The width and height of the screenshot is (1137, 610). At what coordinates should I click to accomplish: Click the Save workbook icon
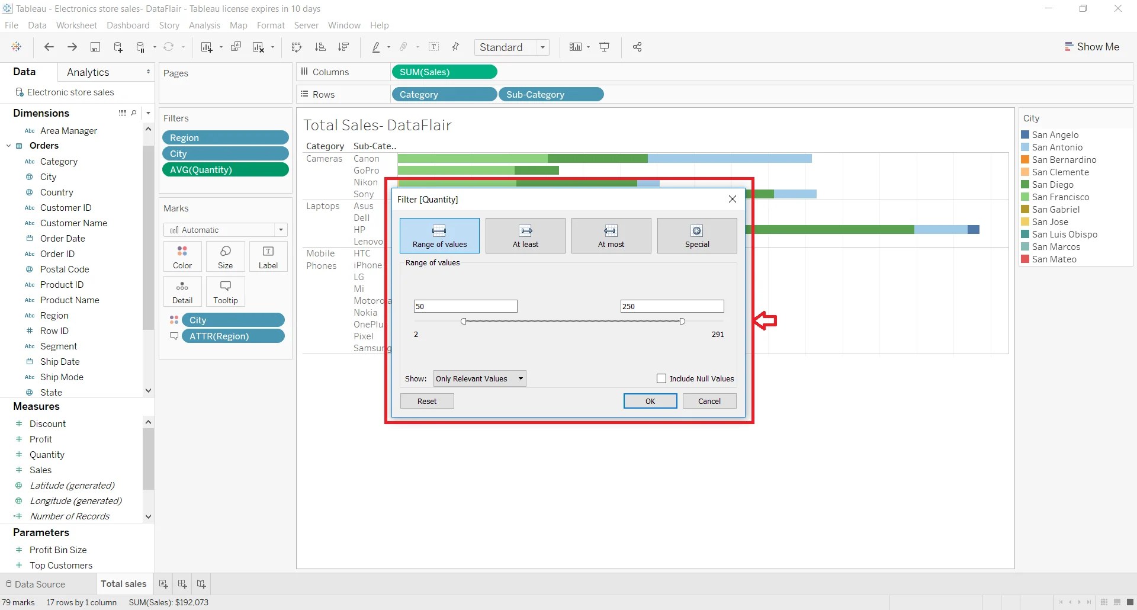pyautogui.click(x=95, y=47)
